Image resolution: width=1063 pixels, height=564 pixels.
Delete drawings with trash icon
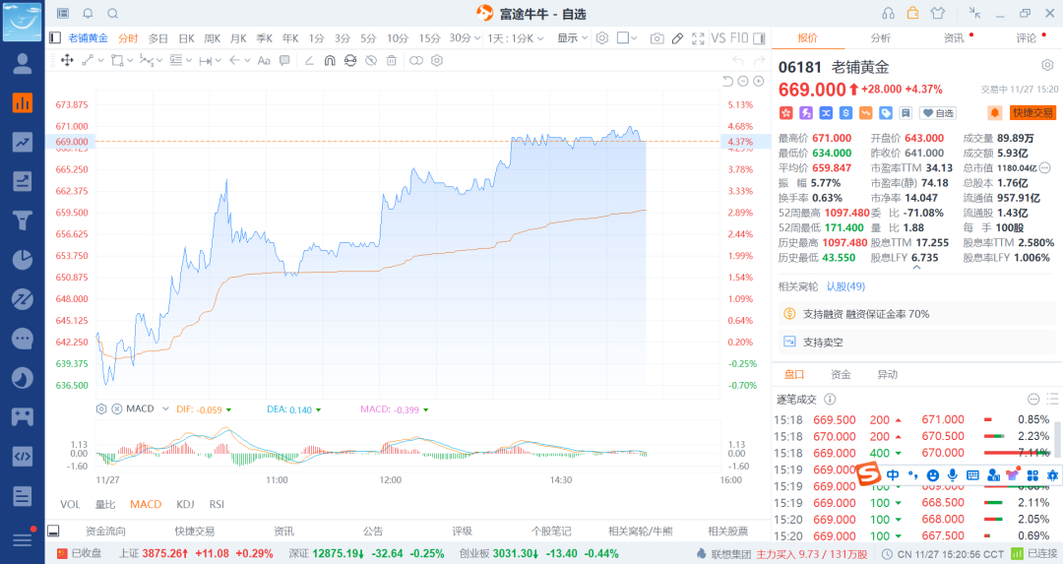pos(391,60)
